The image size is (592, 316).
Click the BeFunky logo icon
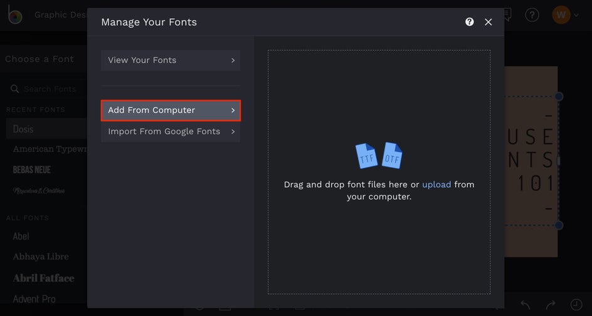(14, 15)
